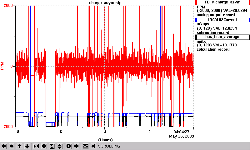
Task: Move the plot up with the up arrow
Action: click(x=19, y=146)
